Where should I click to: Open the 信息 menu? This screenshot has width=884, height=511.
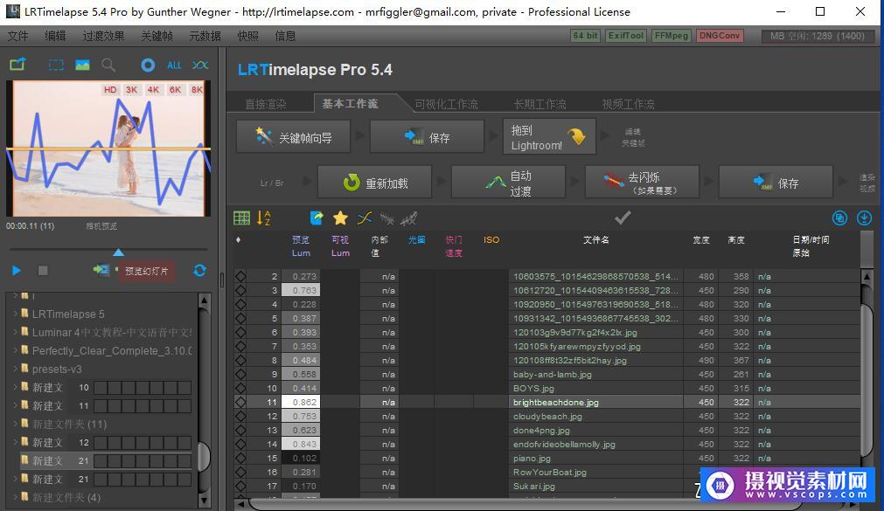click(x=285, y=36)
